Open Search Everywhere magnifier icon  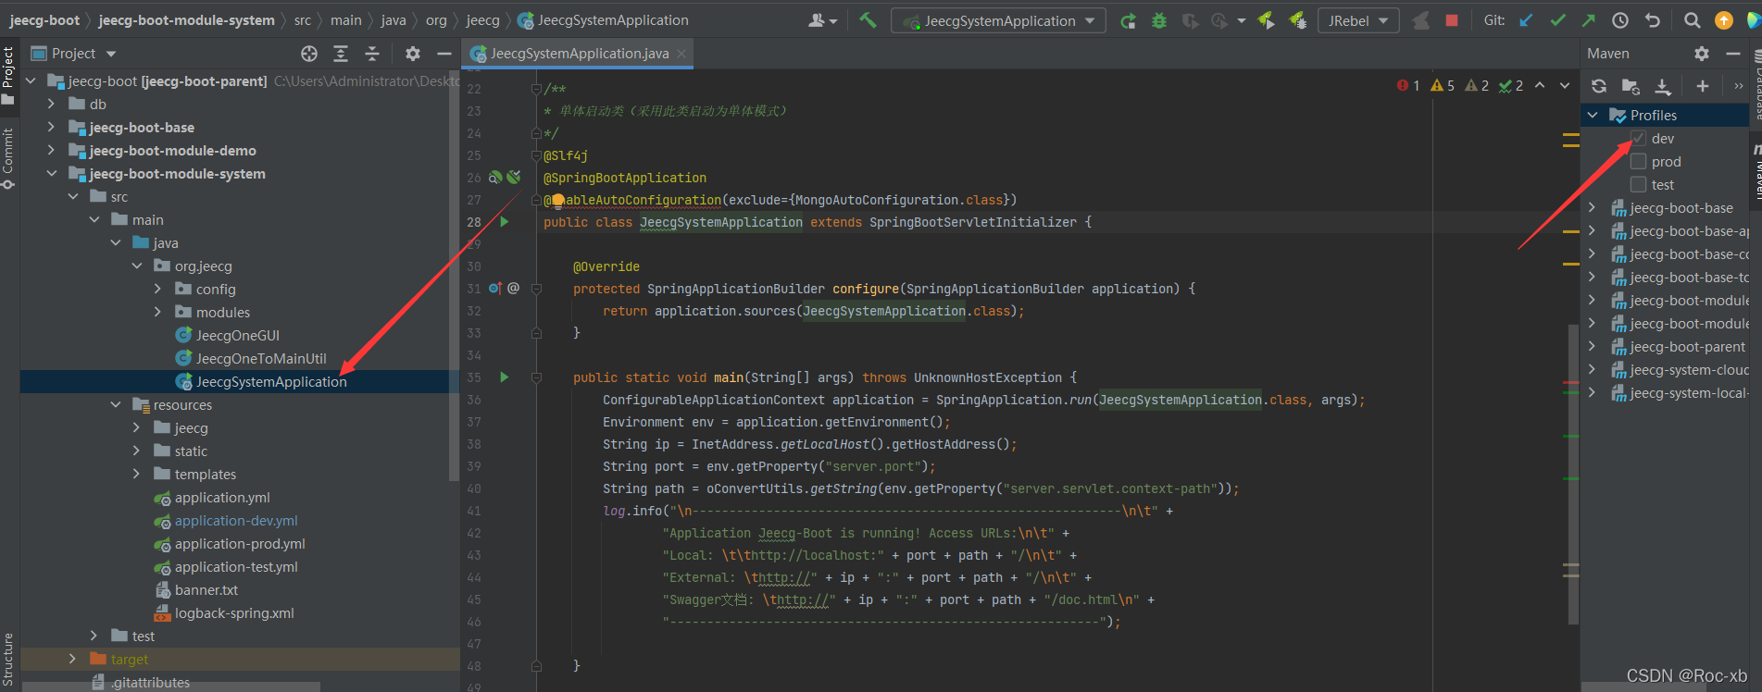click(1692, 20)
